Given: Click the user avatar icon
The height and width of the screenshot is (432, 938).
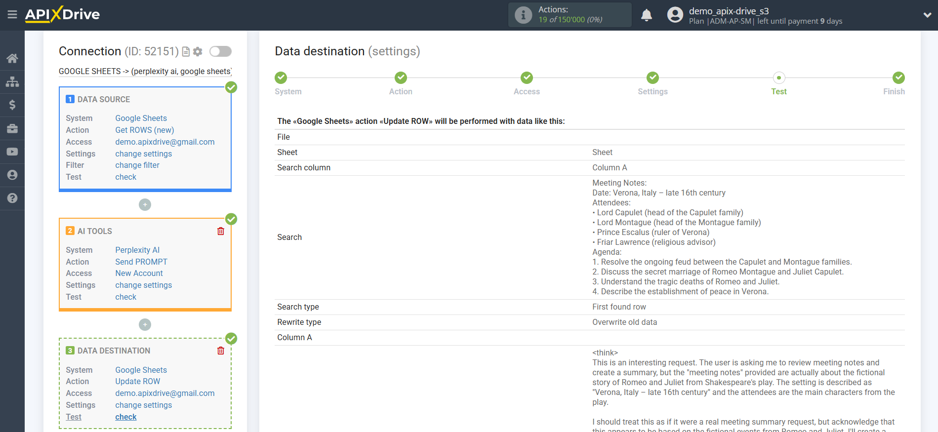Looking at the screenshot, I should (675, 15).
